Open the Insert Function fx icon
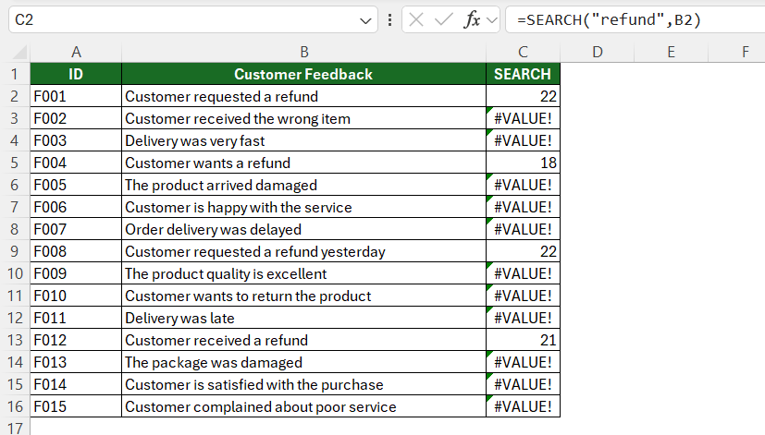Viewport: 765px width, 435px height. (472, 20)
